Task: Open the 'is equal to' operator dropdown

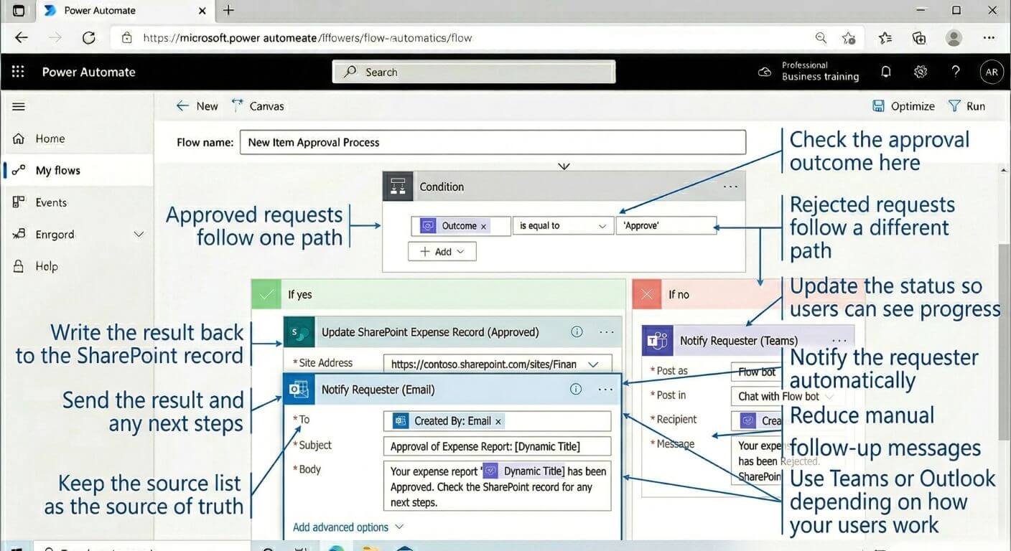Action: 563,226
